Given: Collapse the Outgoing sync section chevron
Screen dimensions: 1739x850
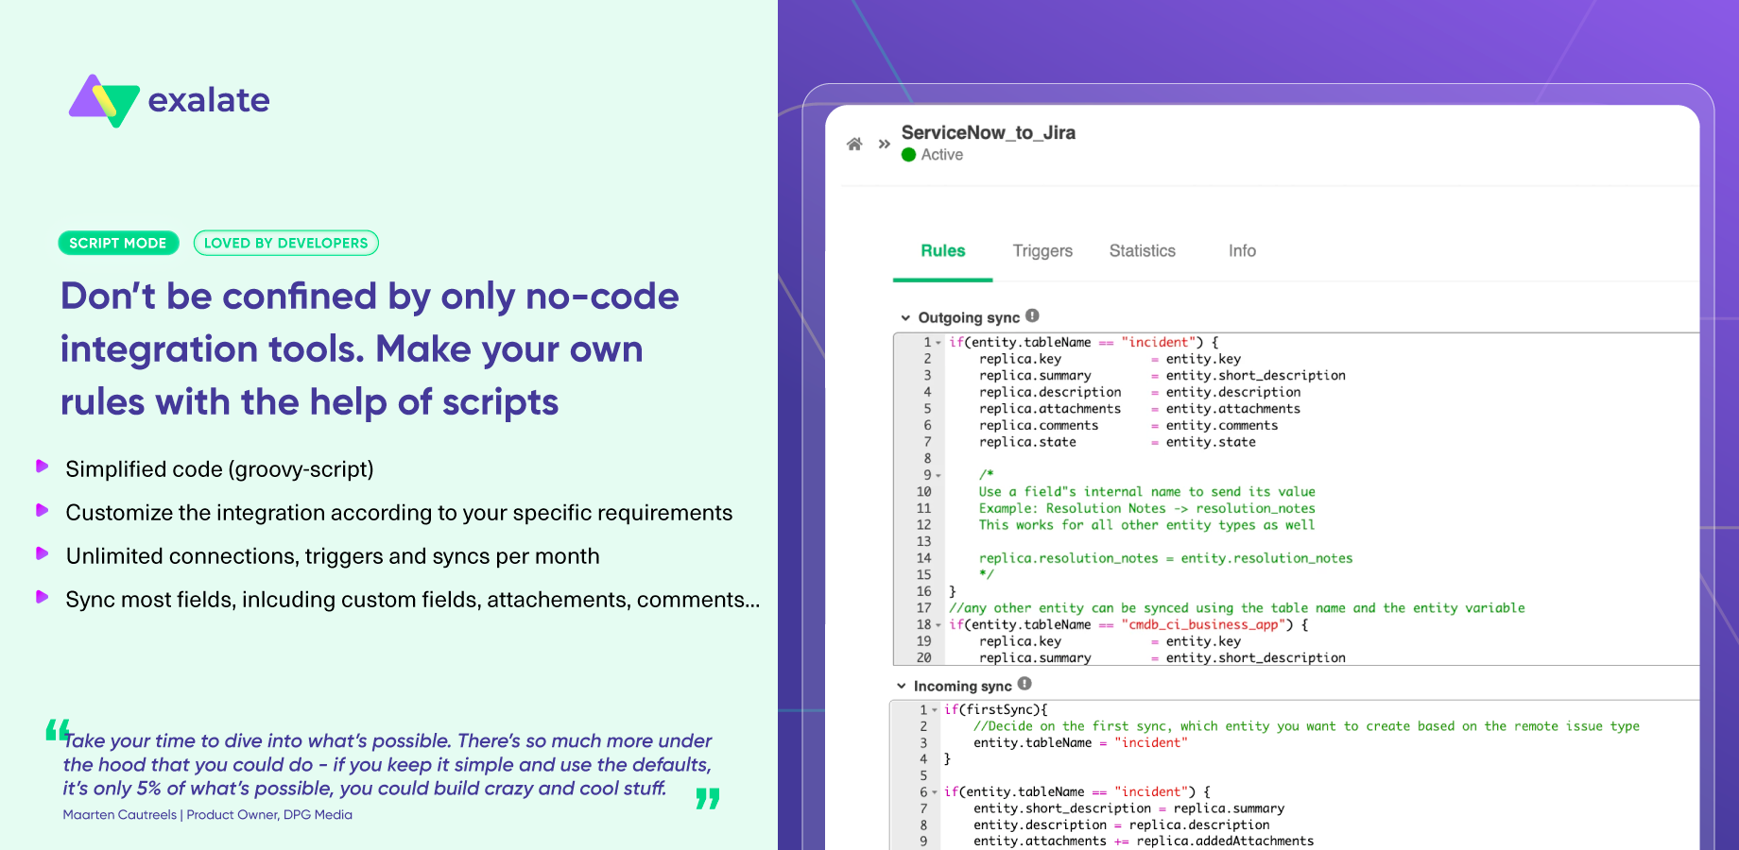Looking at the screenshot, I should coord(905,318).
